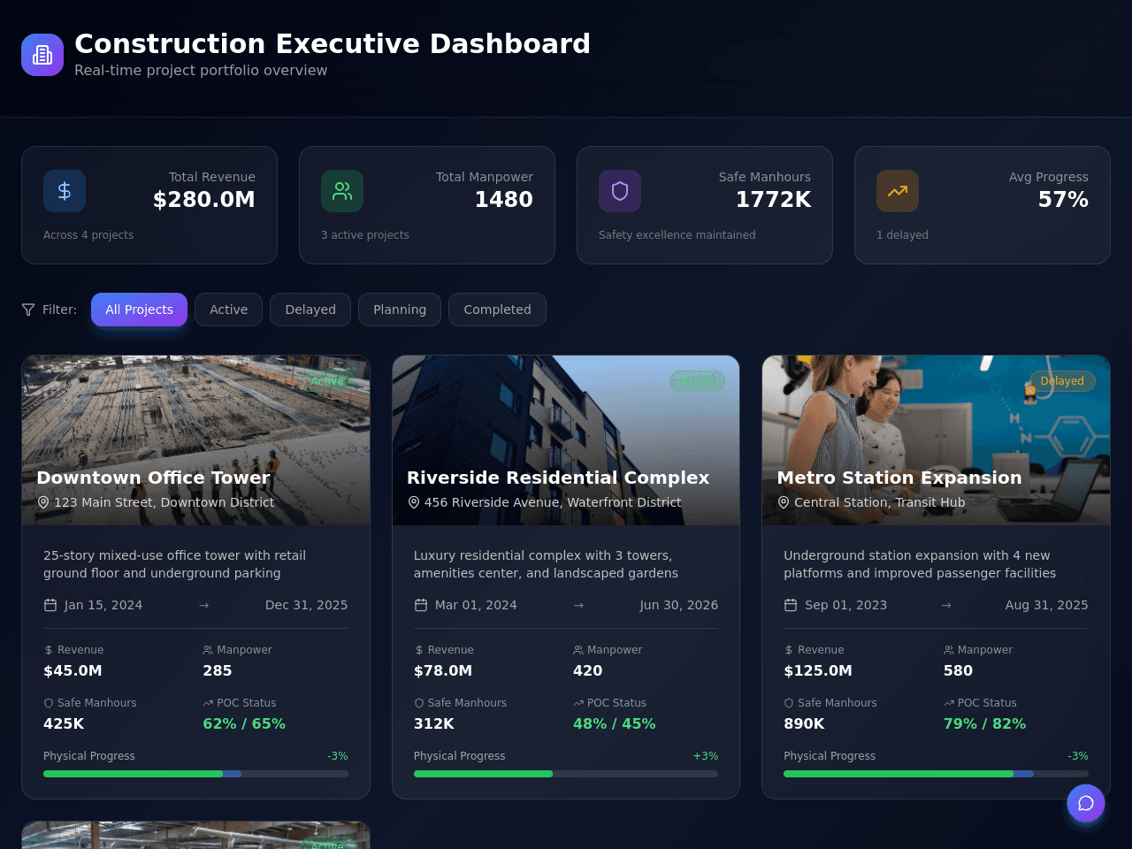Screen dimensions: 1132x849
Task: Click location pin beside 456 Riverside Avenue
Action: (x=413, y=502)
